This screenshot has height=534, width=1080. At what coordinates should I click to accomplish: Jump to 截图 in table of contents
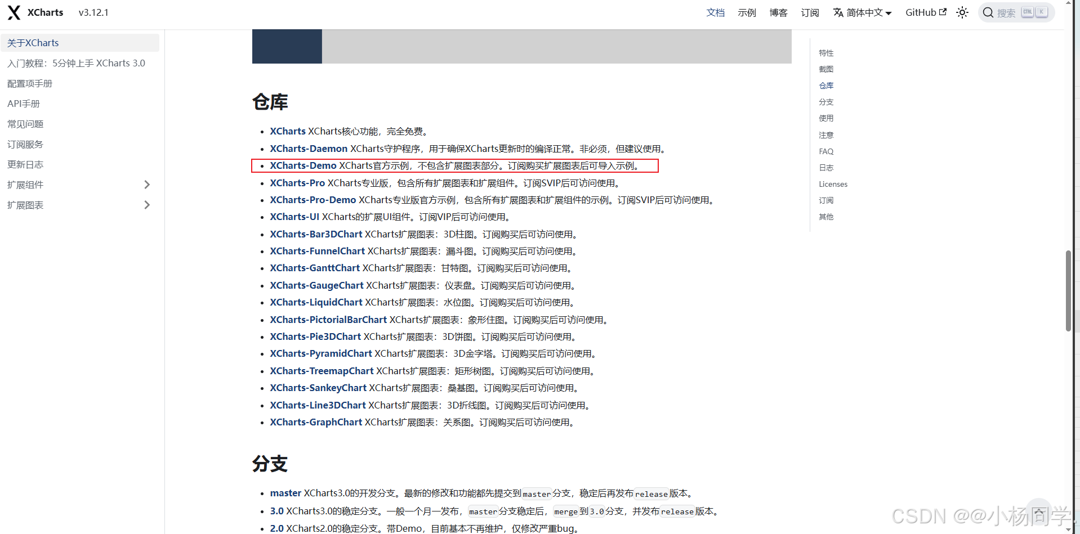(826, 69)
